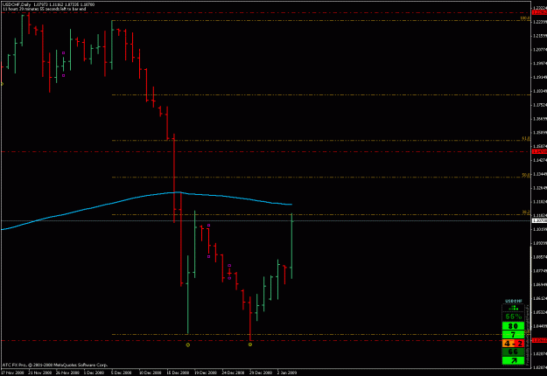Image resolution: width=547 pixels, height=376 pixels.
Task: Click the topmost red price tag on the axis
Action: click(539, 12)
